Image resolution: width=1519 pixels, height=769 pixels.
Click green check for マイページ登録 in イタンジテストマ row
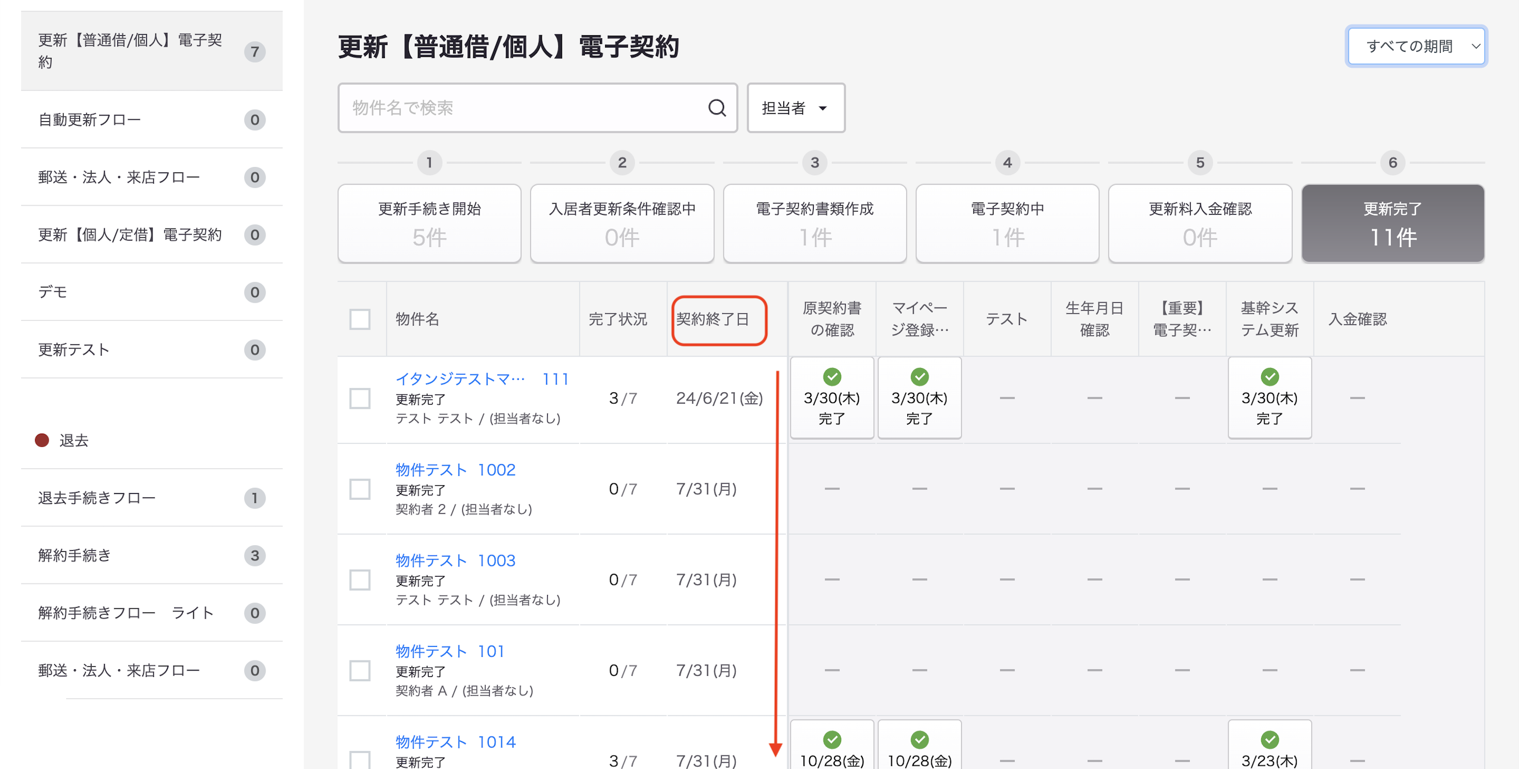919,376
